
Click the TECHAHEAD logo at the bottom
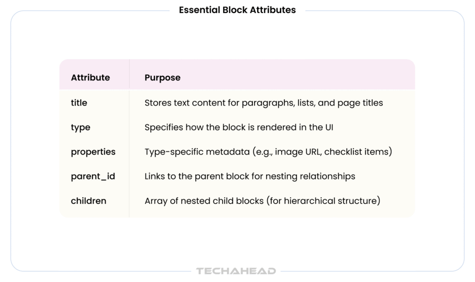[x=236, y=271]
